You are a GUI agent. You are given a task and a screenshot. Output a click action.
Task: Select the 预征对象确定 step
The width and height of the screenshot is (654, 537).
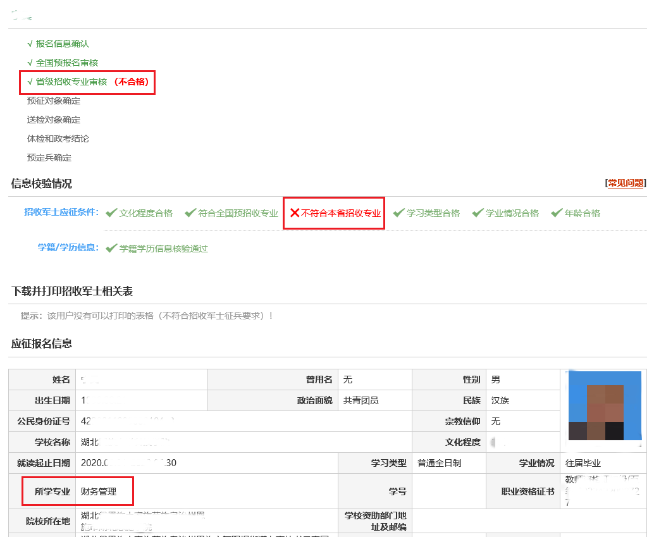[53, 101]
